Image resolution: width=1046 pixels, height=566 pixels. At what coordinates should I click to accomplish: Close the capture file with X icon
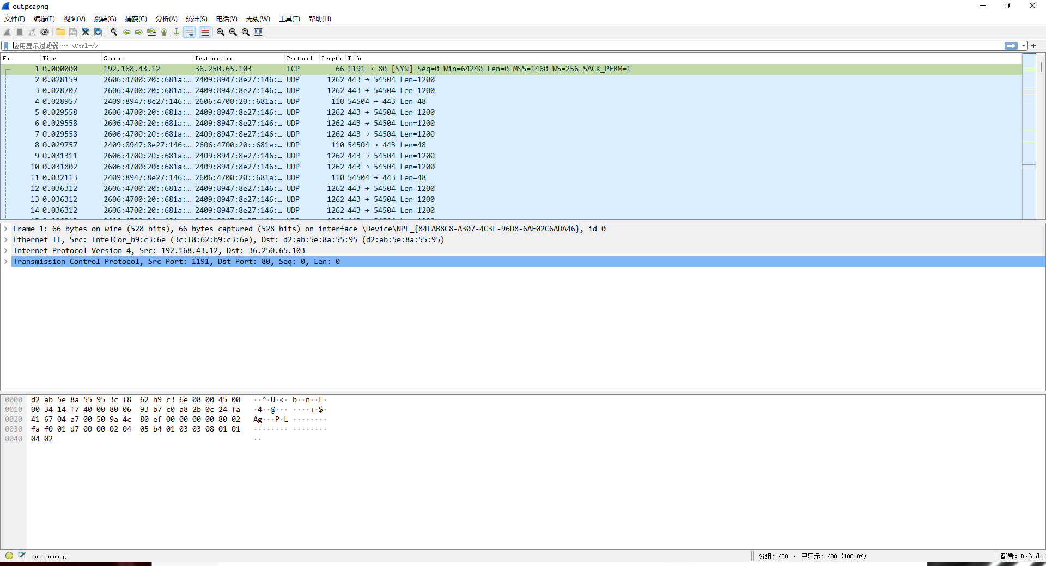coord(86,32)
